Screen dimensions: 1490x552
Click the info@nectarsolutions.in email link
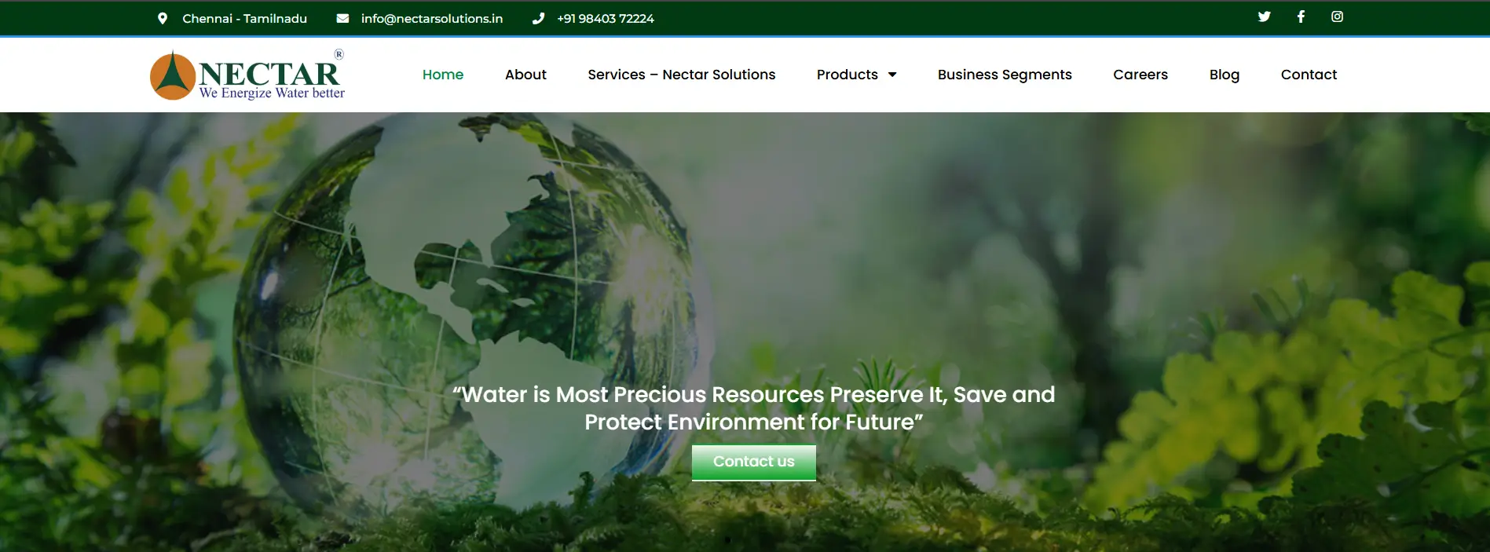(432, 18)
